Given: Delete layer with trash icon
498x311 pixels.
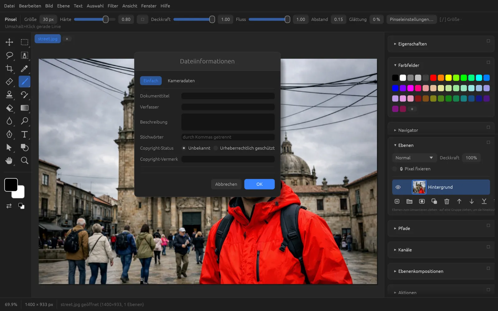Looking at the screenshot, I should (x=447, y=202).
